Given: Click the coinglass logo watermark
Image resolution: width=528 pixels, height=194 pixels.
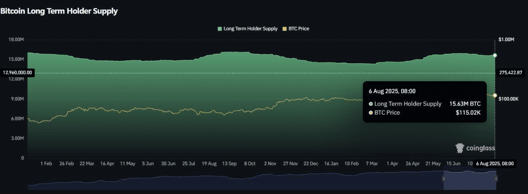Looking at the screenshot, I should [x=475, y=148].
